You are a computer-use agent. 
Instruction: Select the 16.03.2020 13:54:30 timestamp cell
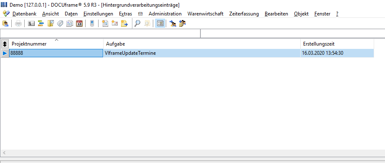[337, 53]
